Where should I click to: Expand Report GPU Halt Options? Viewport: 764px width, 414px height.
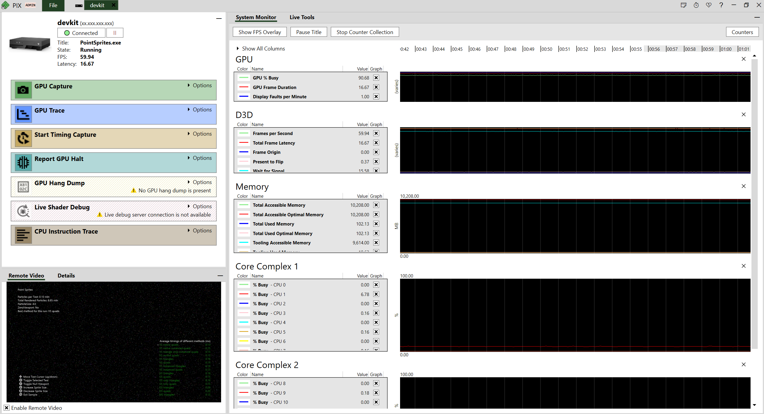click(200, 158)
